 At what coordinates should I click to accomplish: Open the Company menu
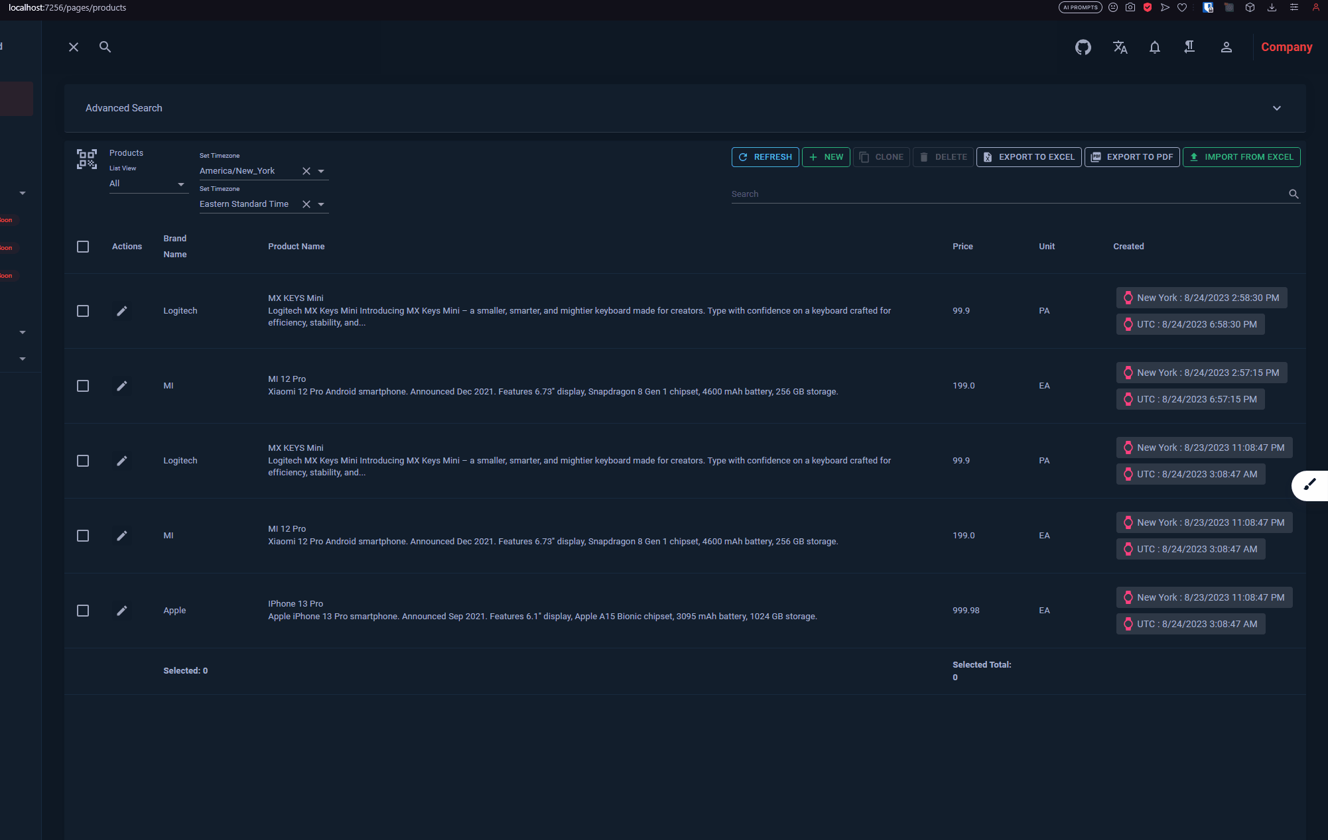[x=1286, y=47]
